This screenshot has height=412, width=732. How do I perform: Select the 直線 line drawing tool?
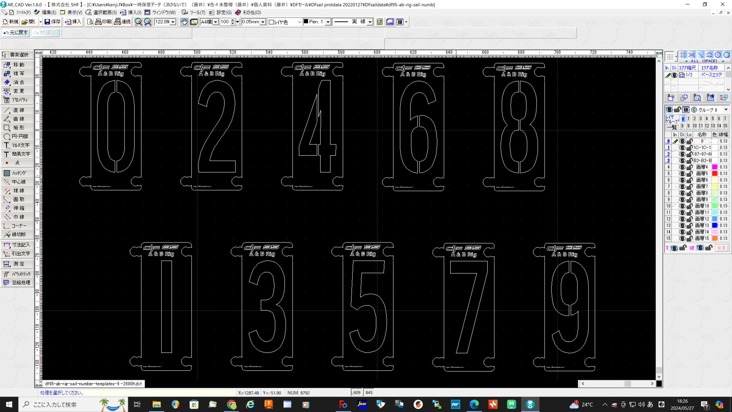click(17, 110)
